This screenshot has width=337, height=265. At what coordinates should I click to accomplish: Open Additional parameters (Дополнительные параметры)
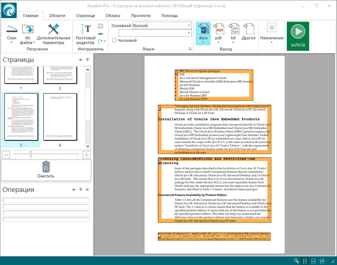(53, 28)
